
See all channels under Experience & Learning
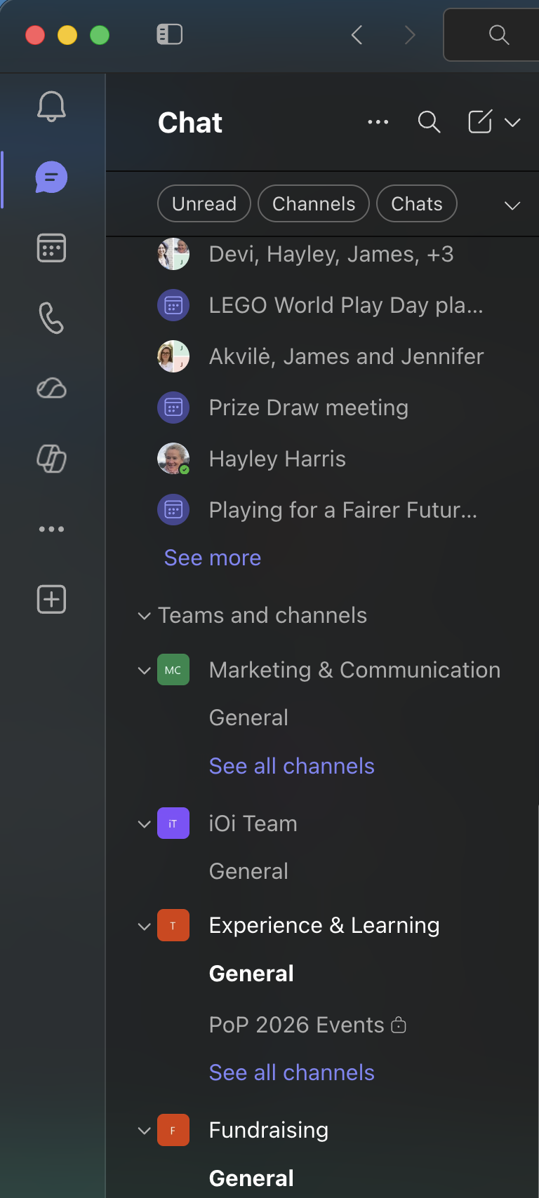(292, 1072)
